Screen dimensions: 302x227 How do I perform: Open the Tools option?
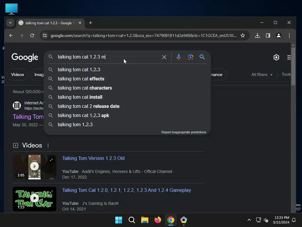coord(286,74)
